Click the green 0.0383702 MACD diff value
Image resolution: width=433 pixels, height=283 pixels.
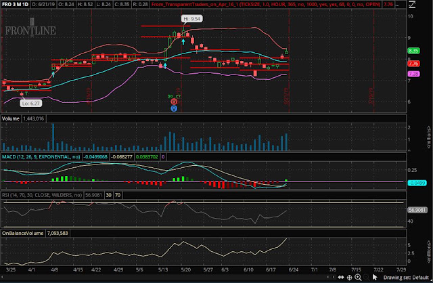tap(147, 156)
